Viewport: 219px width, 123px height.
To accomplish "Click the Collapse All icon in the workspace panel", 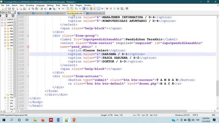I will 7,16.
